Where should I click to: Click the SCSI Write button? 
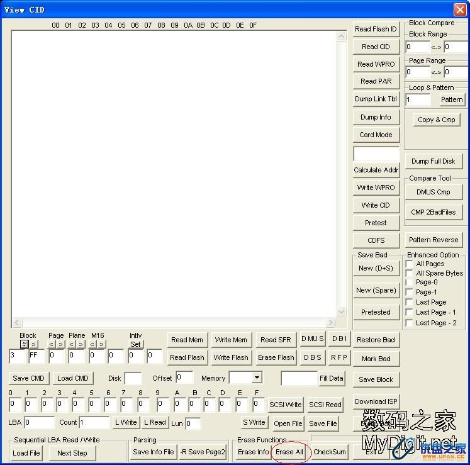[286, 405]
